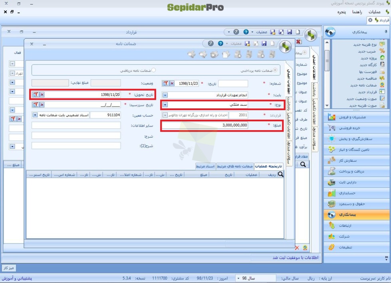This screenshot has width=391, height=283.
Task: Click میز کار button at bottom
Action: [9, 268]
